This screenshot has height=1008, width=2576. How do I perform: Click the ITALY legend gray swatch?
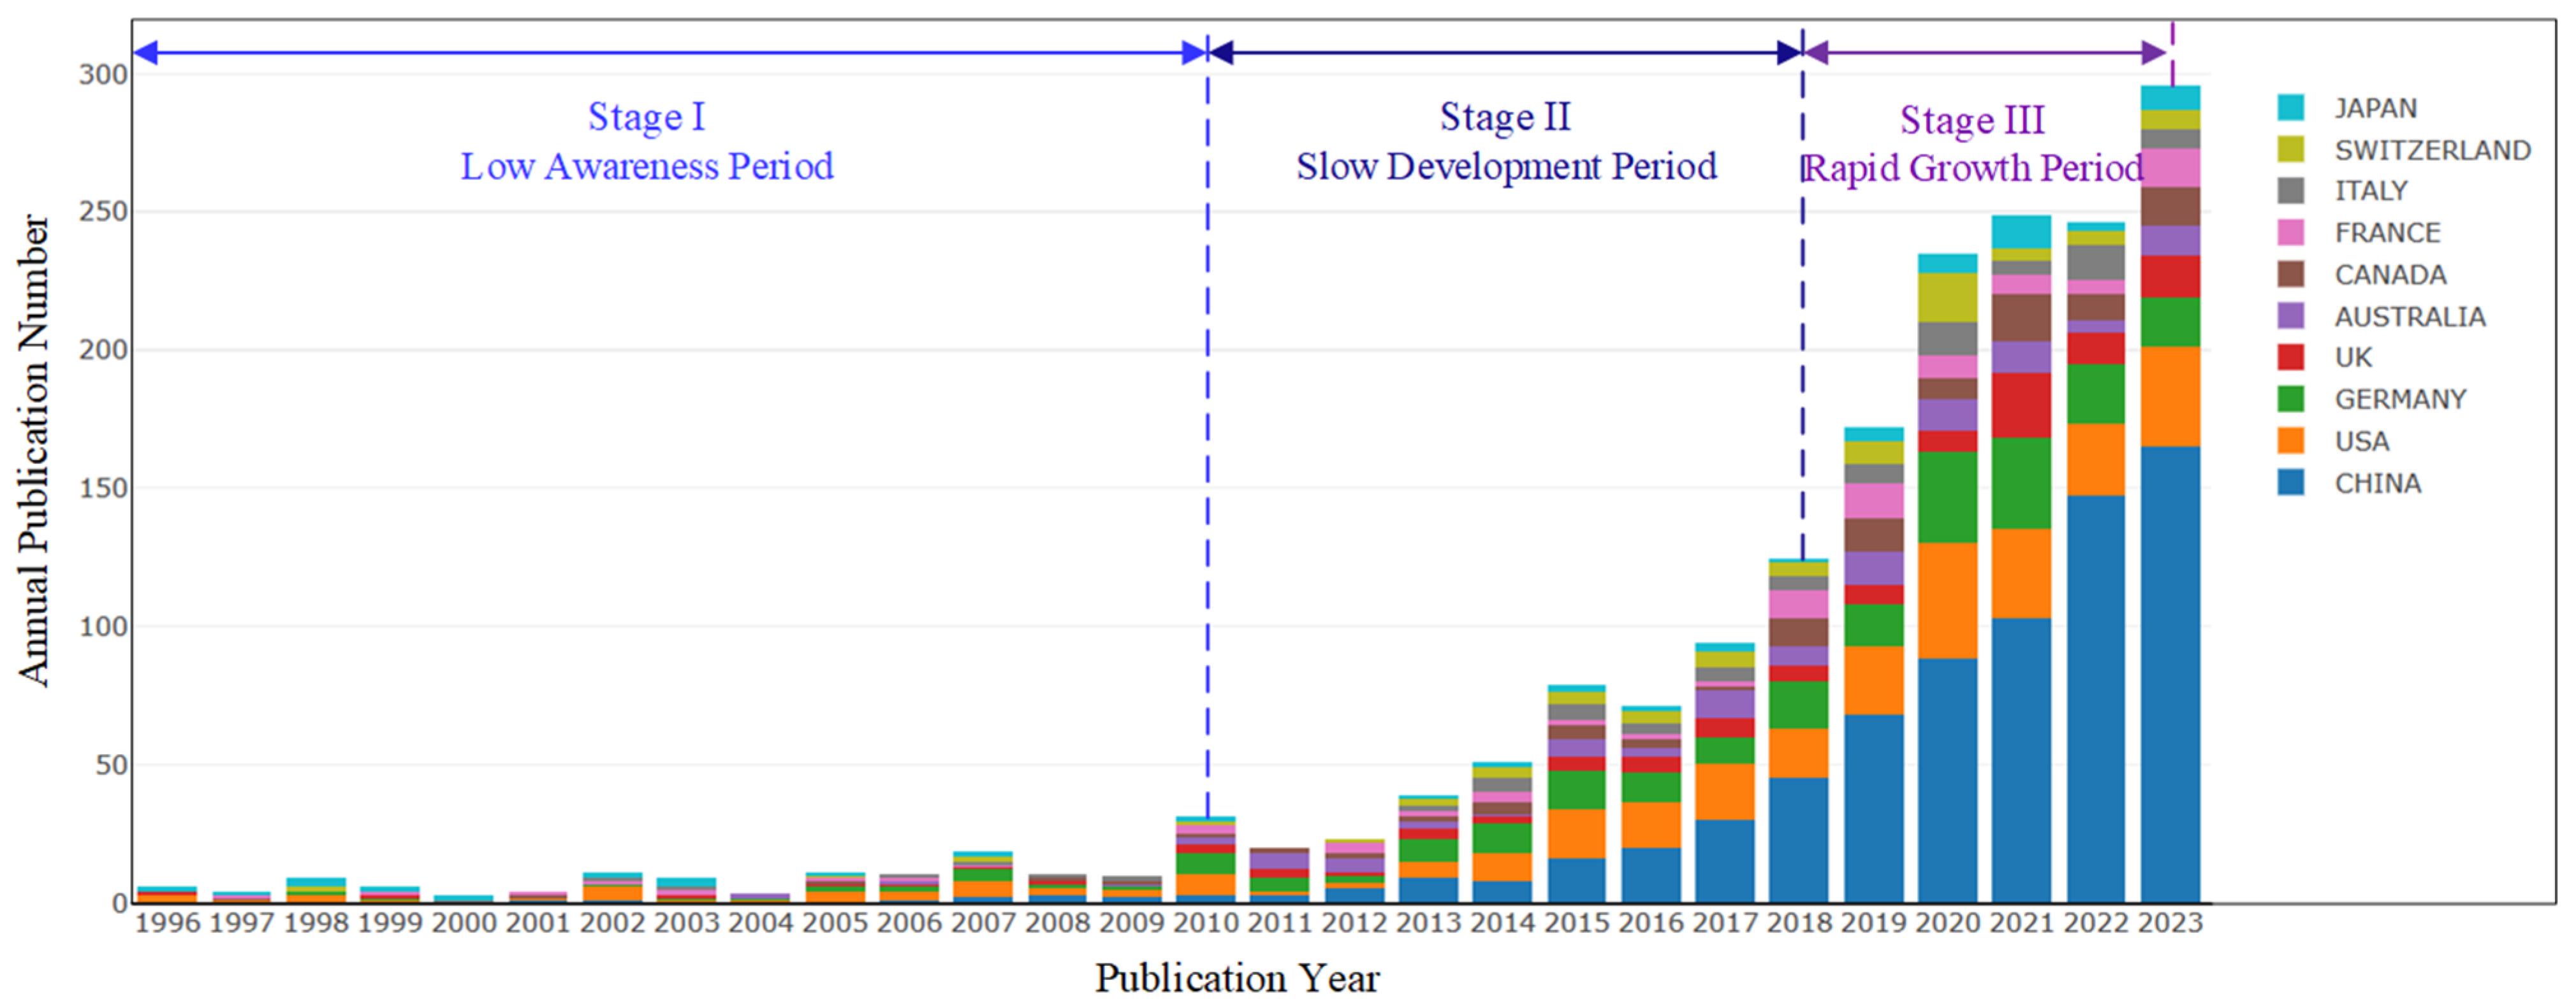(2290, 191)
